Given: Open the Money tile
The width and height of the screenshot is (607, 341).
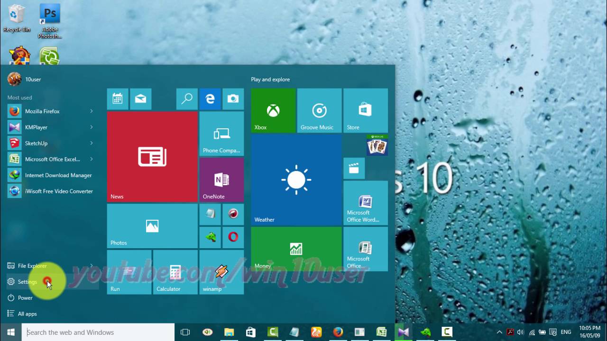Looking at the screenshot, I should [x=296, y=249].
